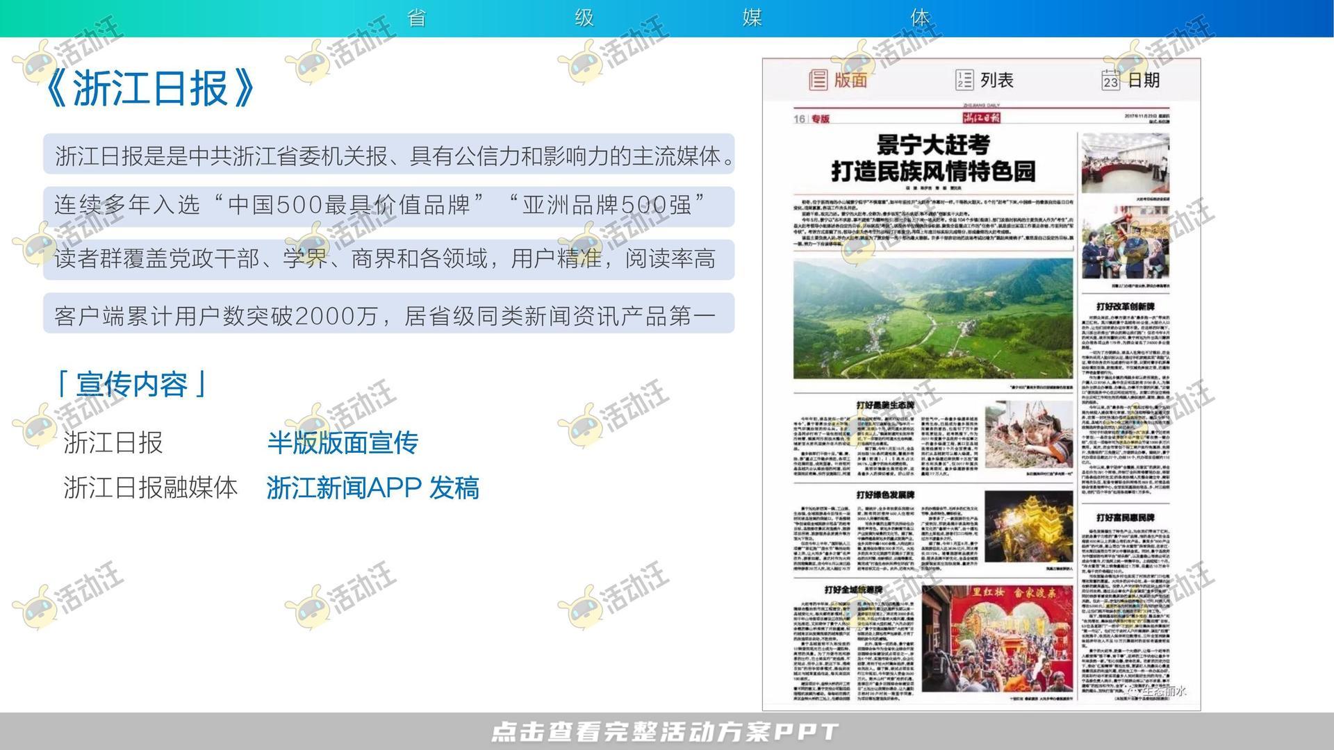Open the photo of women in traditional headdress
Image resolution: width=1334 pixels, height=750 pixels.
[x=1028, y=435]
